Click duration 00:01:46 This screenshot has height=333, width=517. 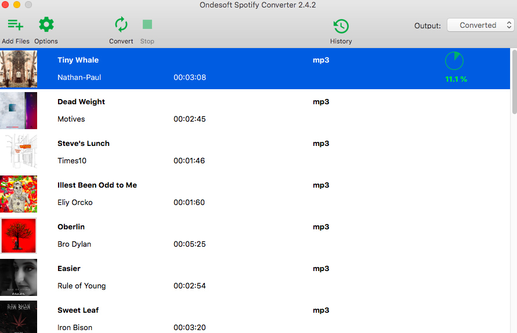[x=189, y=160]
